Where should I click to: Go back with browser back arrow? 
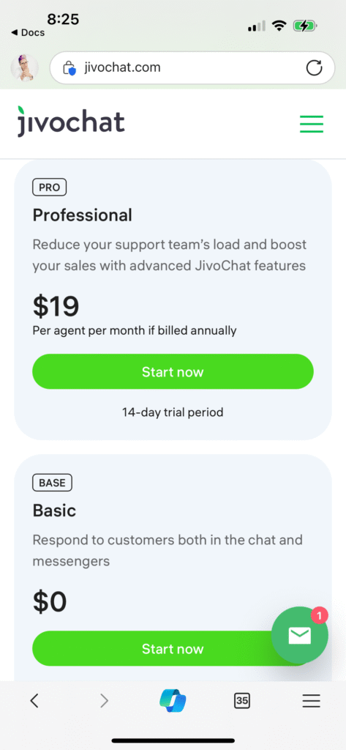coord(34,701)
